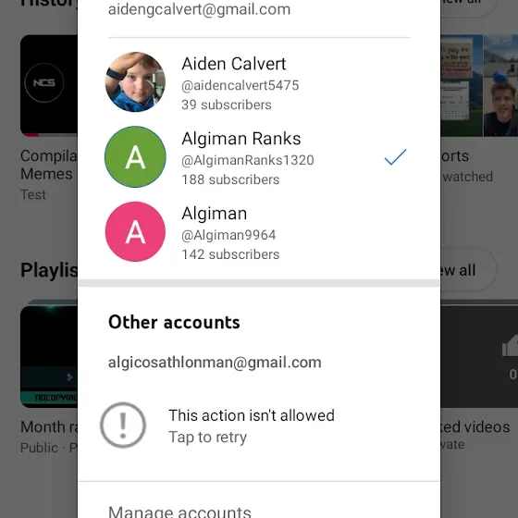Viewport: 518px width, 518px height.
Task: Tap the Other accounts heading
Action: pyautogui.click(x=174, y=322)
